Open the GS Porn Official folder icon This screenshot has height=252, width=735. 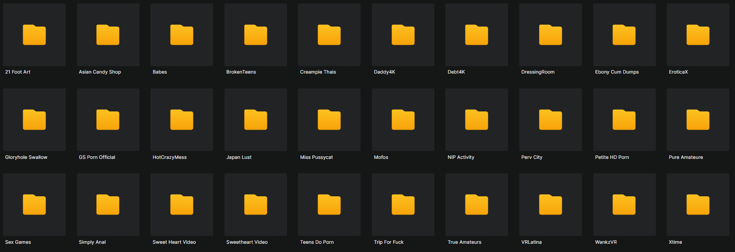108,120
